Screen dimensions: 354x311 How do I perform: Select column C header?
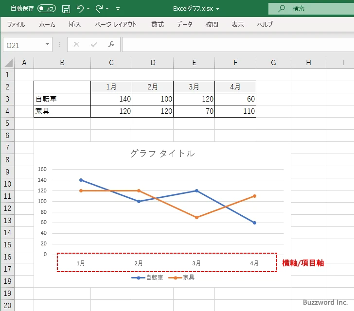click(111, 63)
